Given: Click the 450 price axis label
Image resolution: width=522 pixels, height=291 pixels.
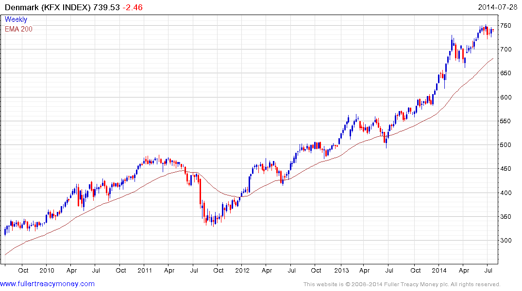Looking at the screenshot, I should [x=505, y=169].
